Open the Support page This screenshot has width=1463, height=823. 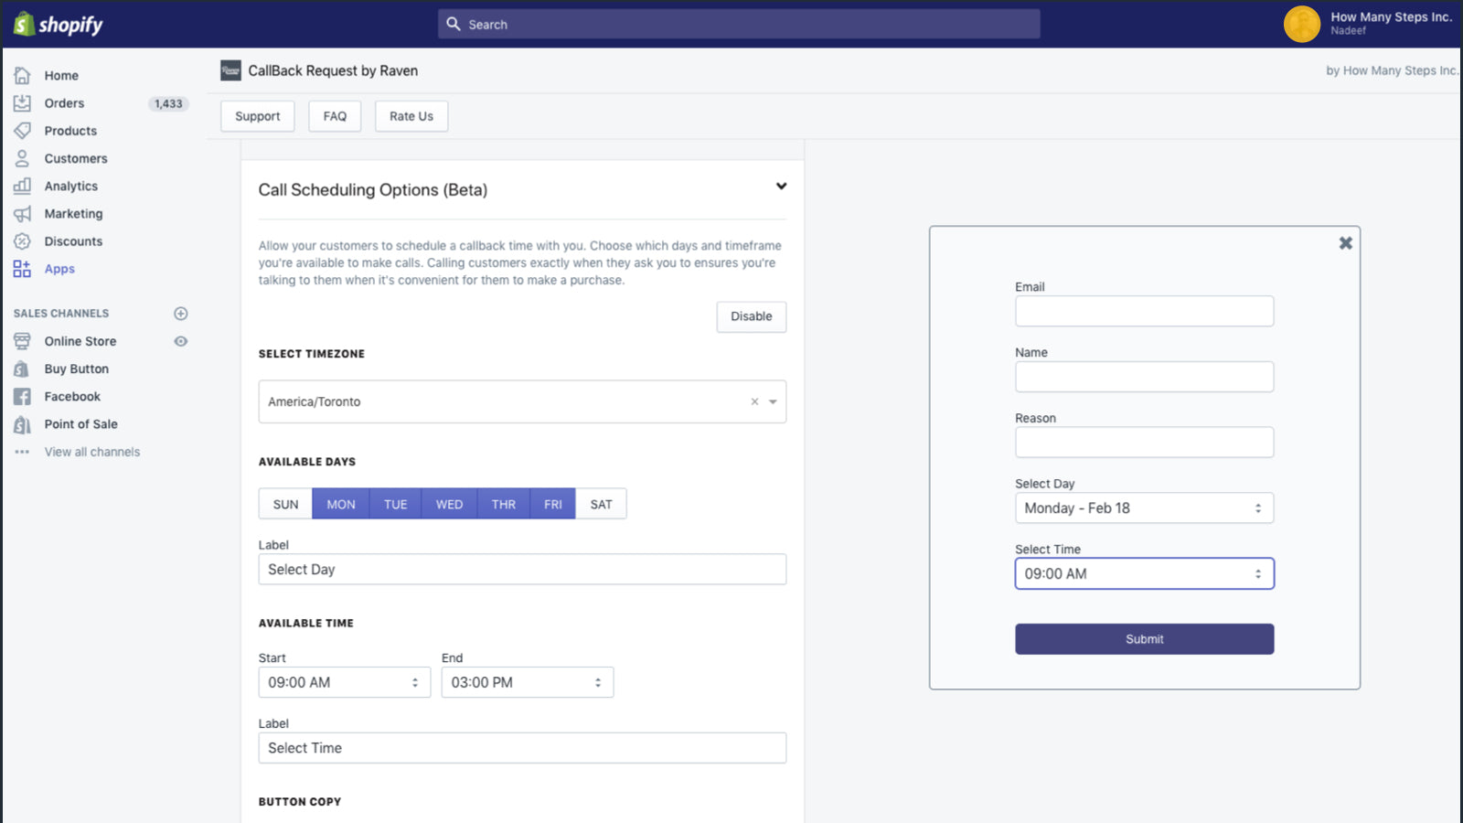tap(257, 115)
